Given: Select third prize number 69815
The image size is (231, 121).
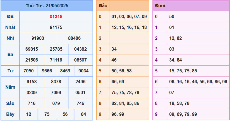Looking at the screenshot, I should 32,49.
